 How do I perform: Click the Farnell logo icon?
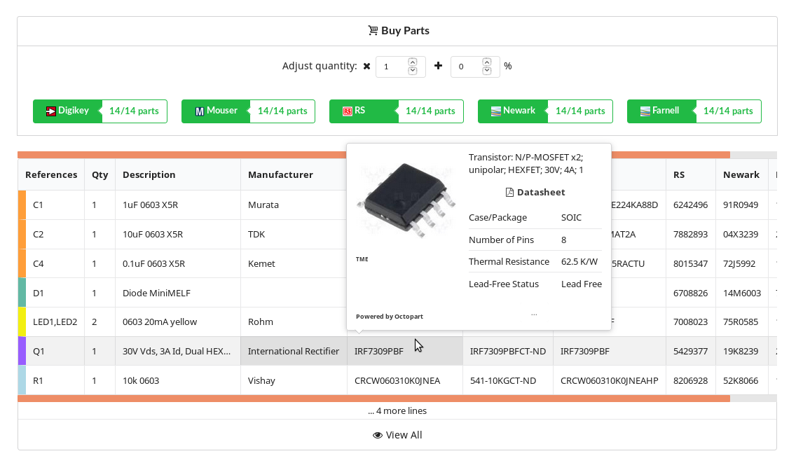645,111
